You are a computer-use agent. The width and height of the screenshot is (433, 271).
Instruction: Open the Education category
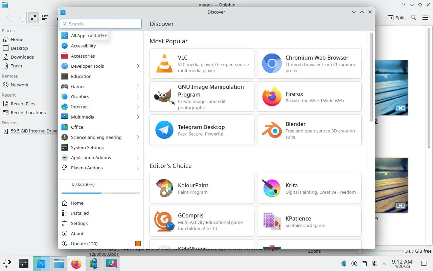click(x=101, y=76)
